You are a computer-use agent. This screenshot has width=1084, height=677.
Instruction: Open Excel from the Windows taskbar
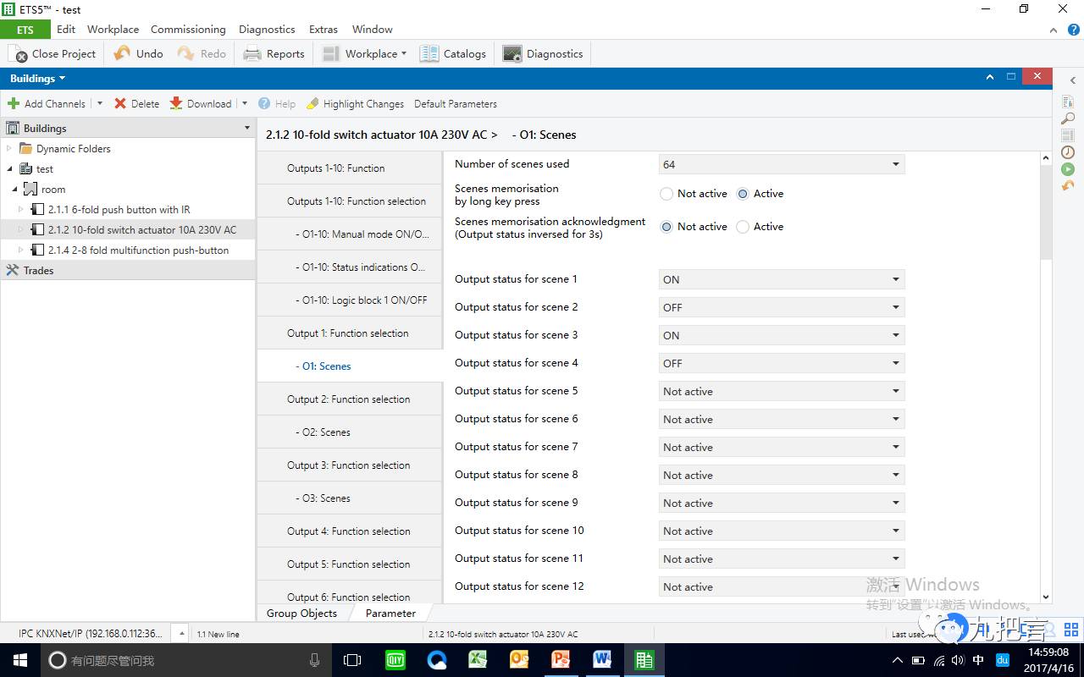coord(478,660)
